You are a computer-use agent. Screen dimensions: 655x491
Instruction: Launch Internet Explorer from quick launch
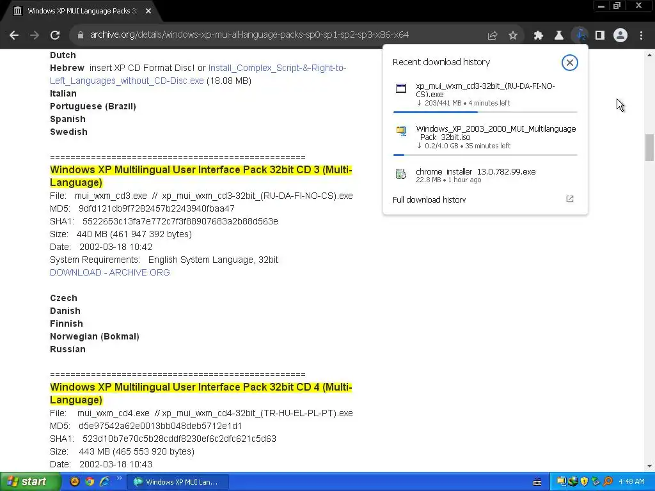tap(104, 481)
